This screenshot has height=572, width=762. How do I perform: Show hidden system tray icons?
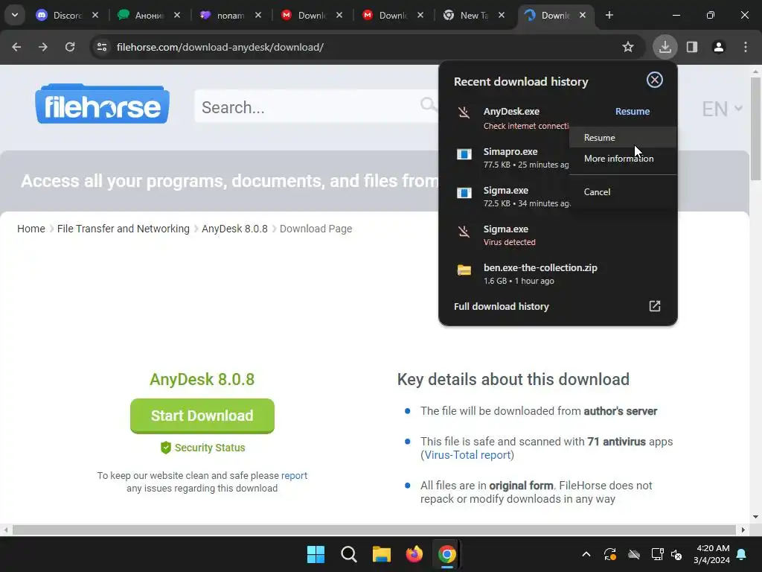(x=586, y=554)
